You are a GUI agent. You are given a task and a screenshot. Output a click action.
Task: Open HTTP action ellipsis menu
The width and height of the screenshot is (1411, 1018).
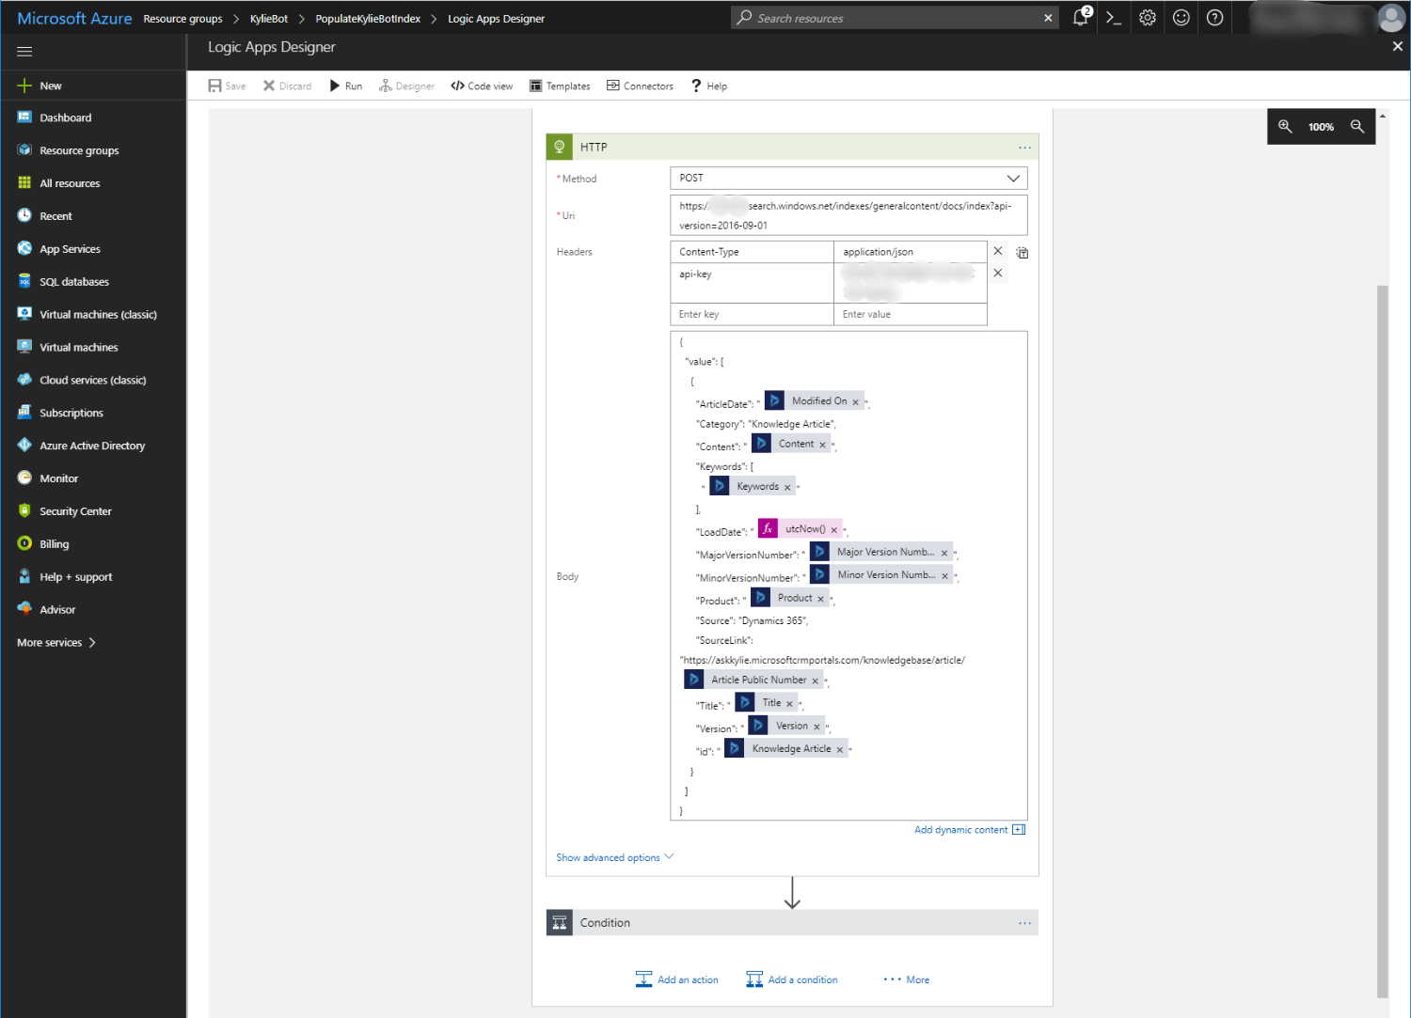1024,148
